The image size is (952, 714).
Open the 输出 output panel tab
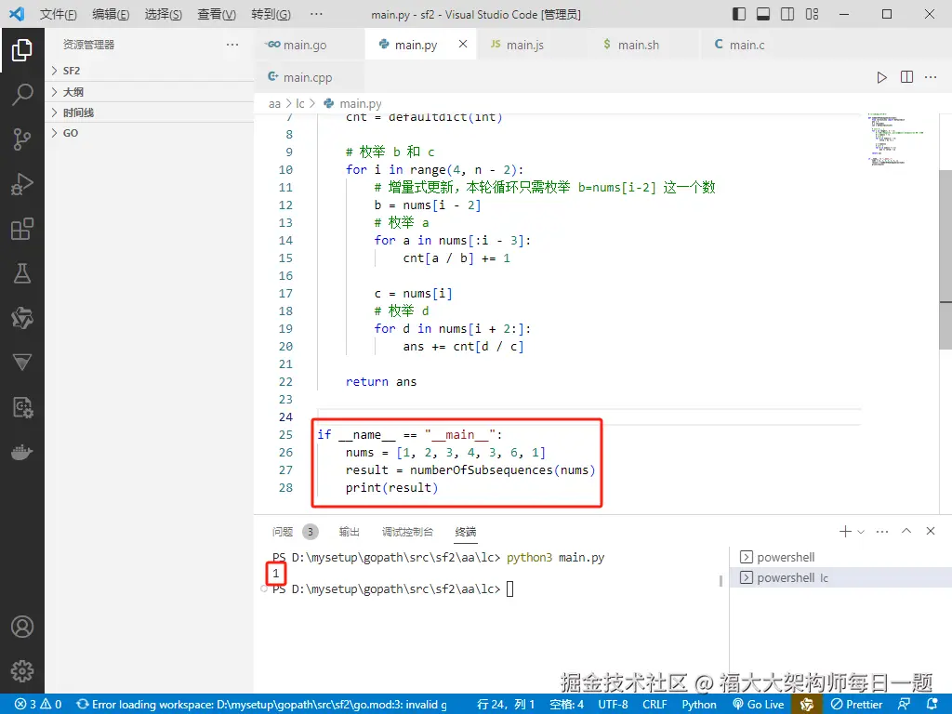click(350, 532)
